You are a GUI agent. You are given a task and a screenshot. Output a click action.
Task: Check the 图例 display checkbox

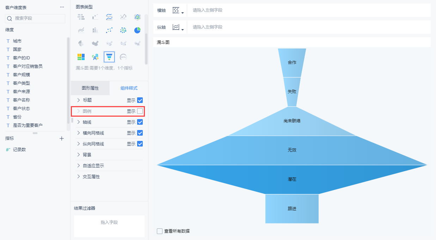pyautogui.click(x=140, y=111)
